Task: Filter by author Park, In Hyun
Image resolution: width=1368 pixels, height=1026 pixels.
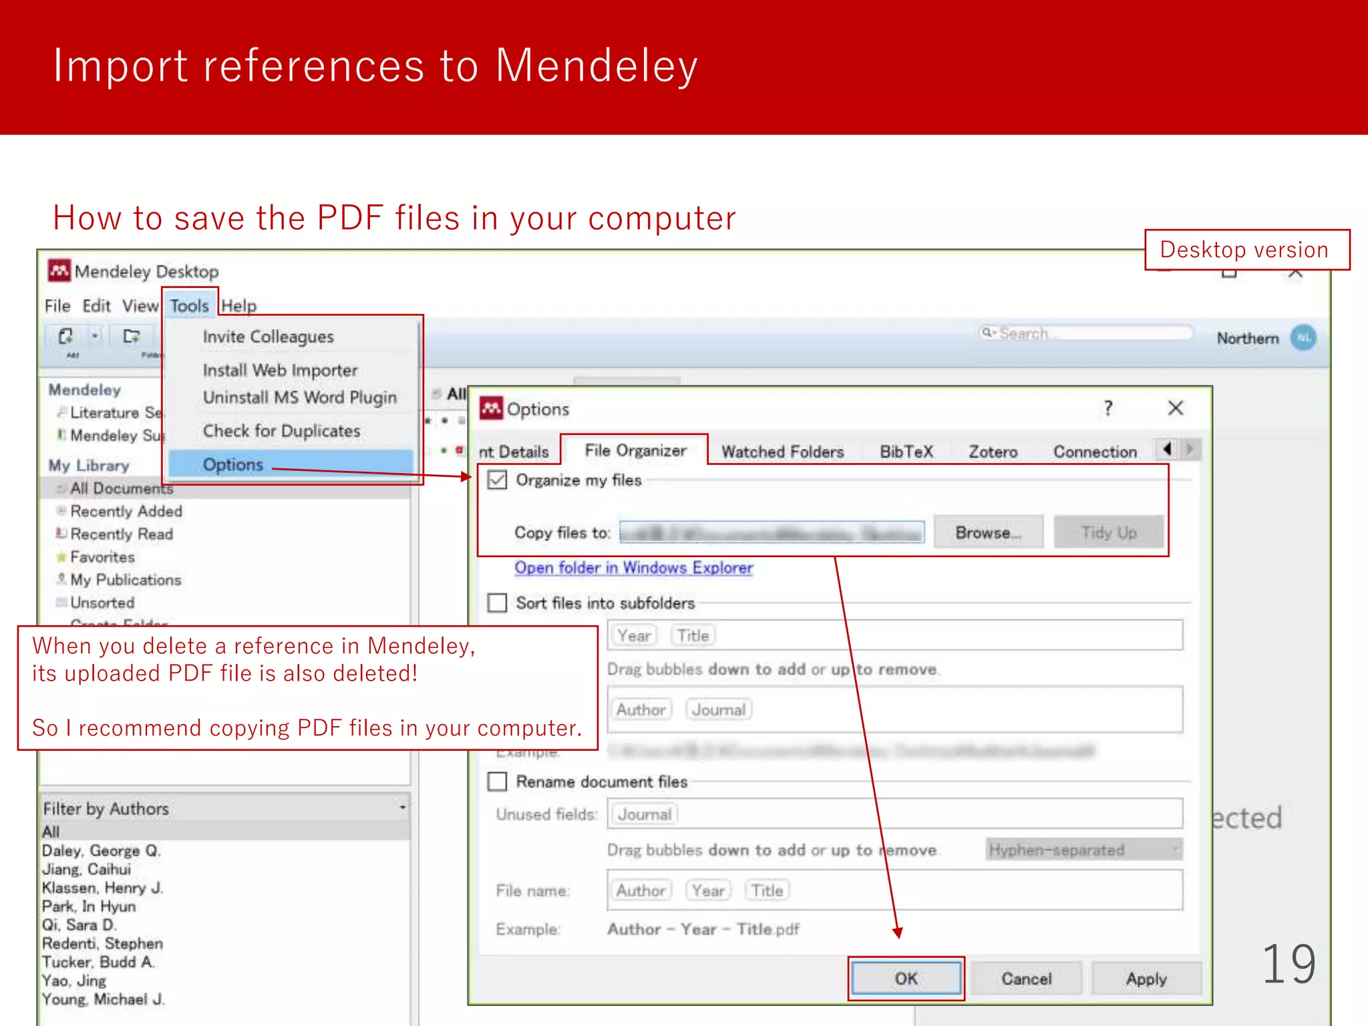Action: coord(89,906)
